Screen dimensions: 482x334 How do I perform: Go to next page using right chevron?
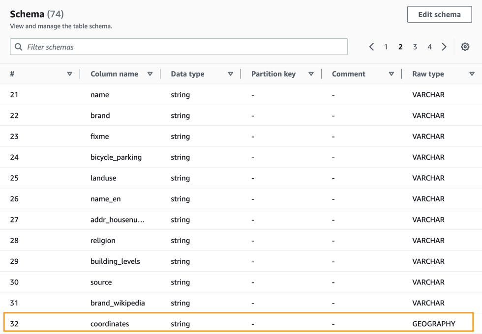click(444, 47)
